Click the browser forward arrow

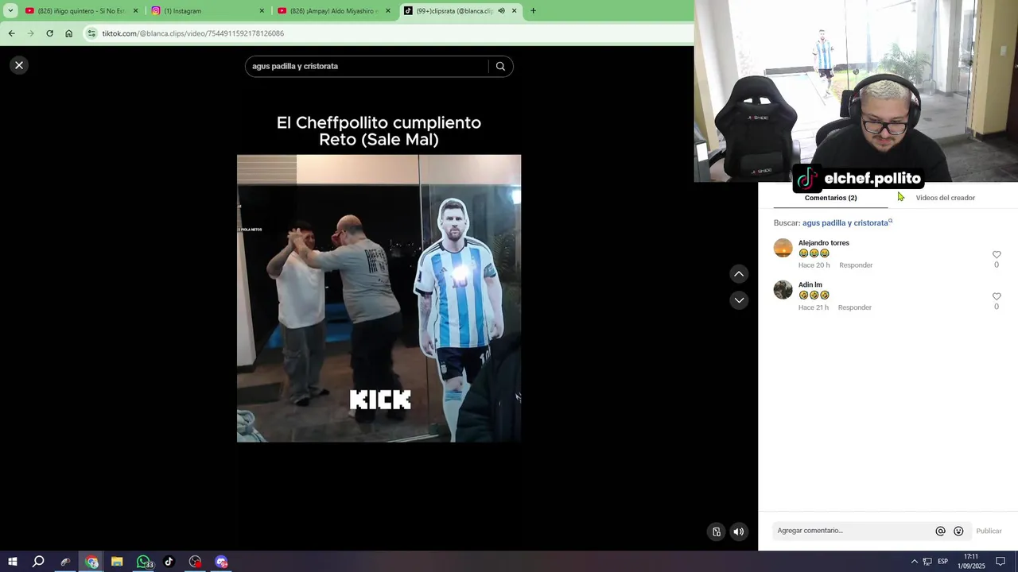coord(30,33)
